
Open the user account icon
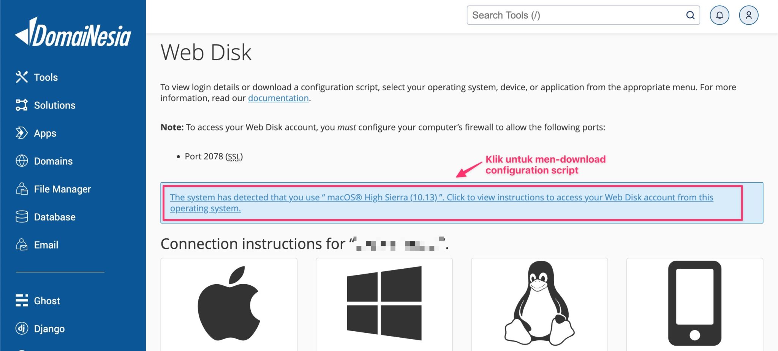(x=748, y=15)
